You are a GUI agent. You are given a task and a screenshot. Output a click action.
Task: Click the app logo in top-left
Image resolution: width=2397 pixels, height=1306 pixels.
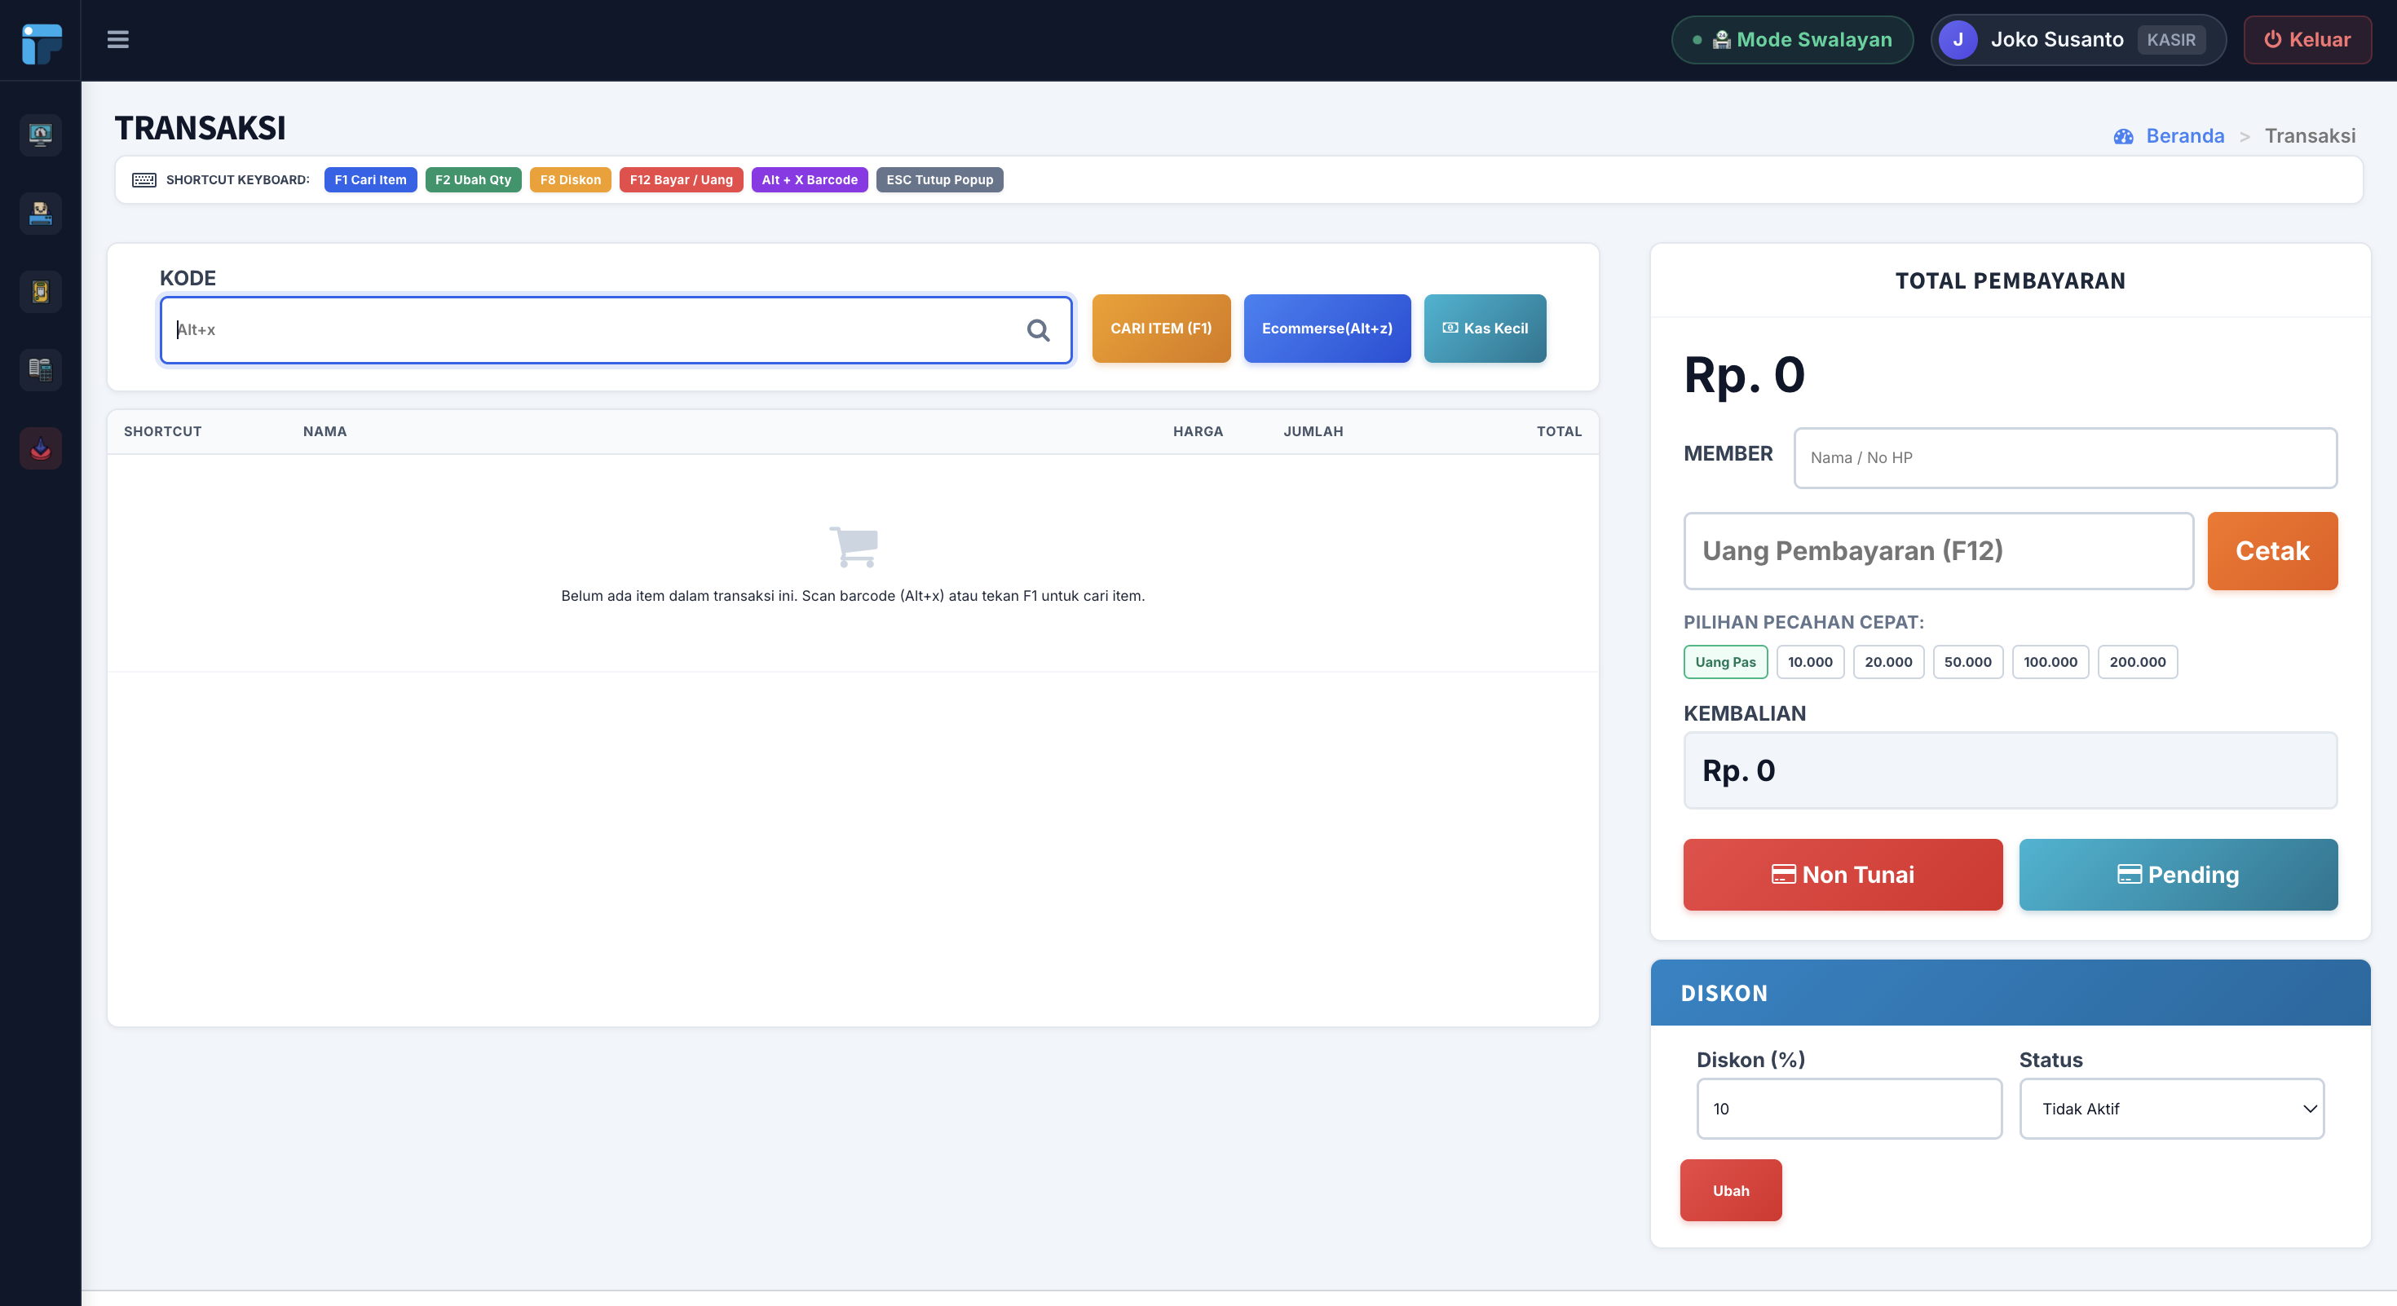[41, 42]
